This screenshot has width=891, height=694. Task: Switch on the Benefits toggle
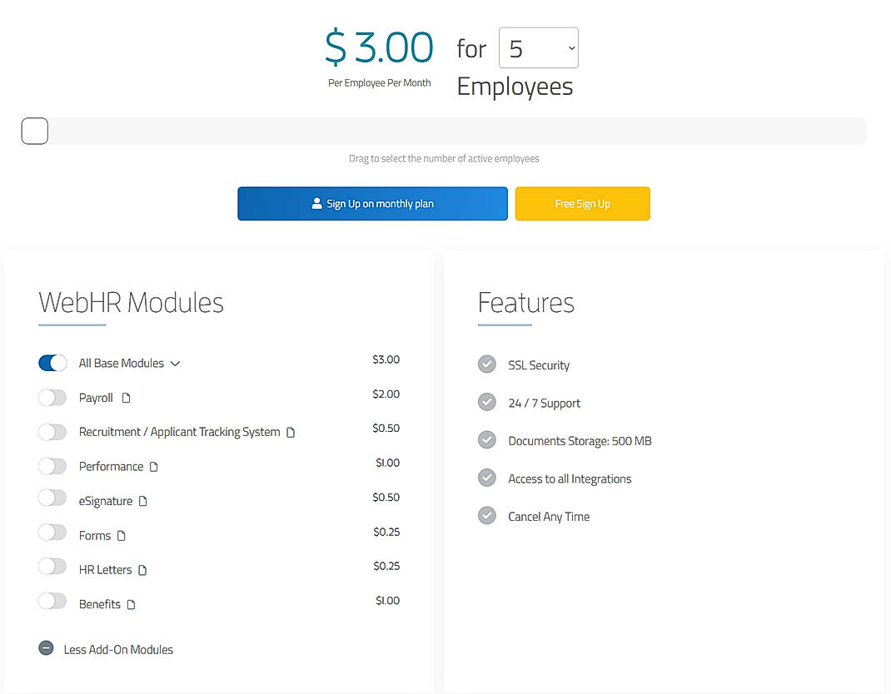click(52, 601)
